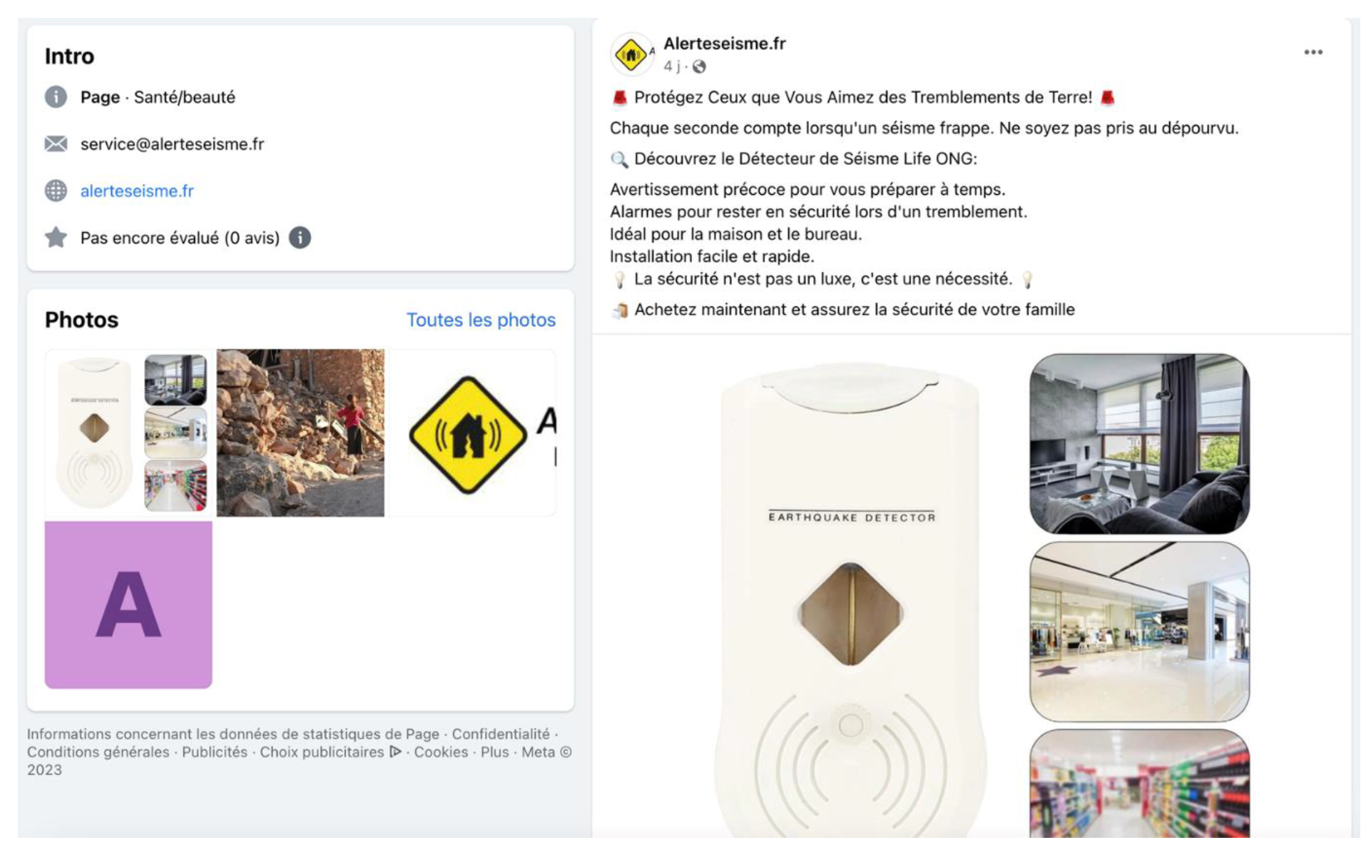Open the alerteseisme.fr website link
The width and height of the screenshot is (1371, 855).
(137, 191)
